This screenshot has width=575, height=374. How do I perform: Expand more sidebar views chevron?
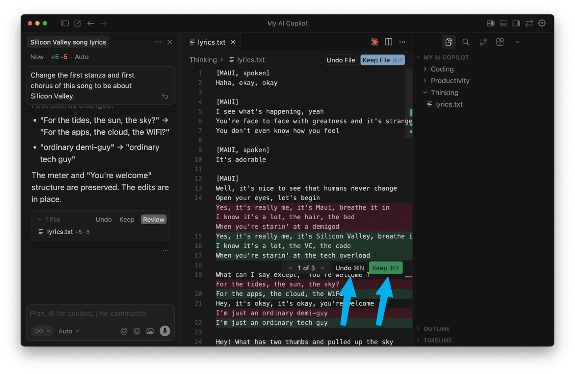tap(517, 42)
